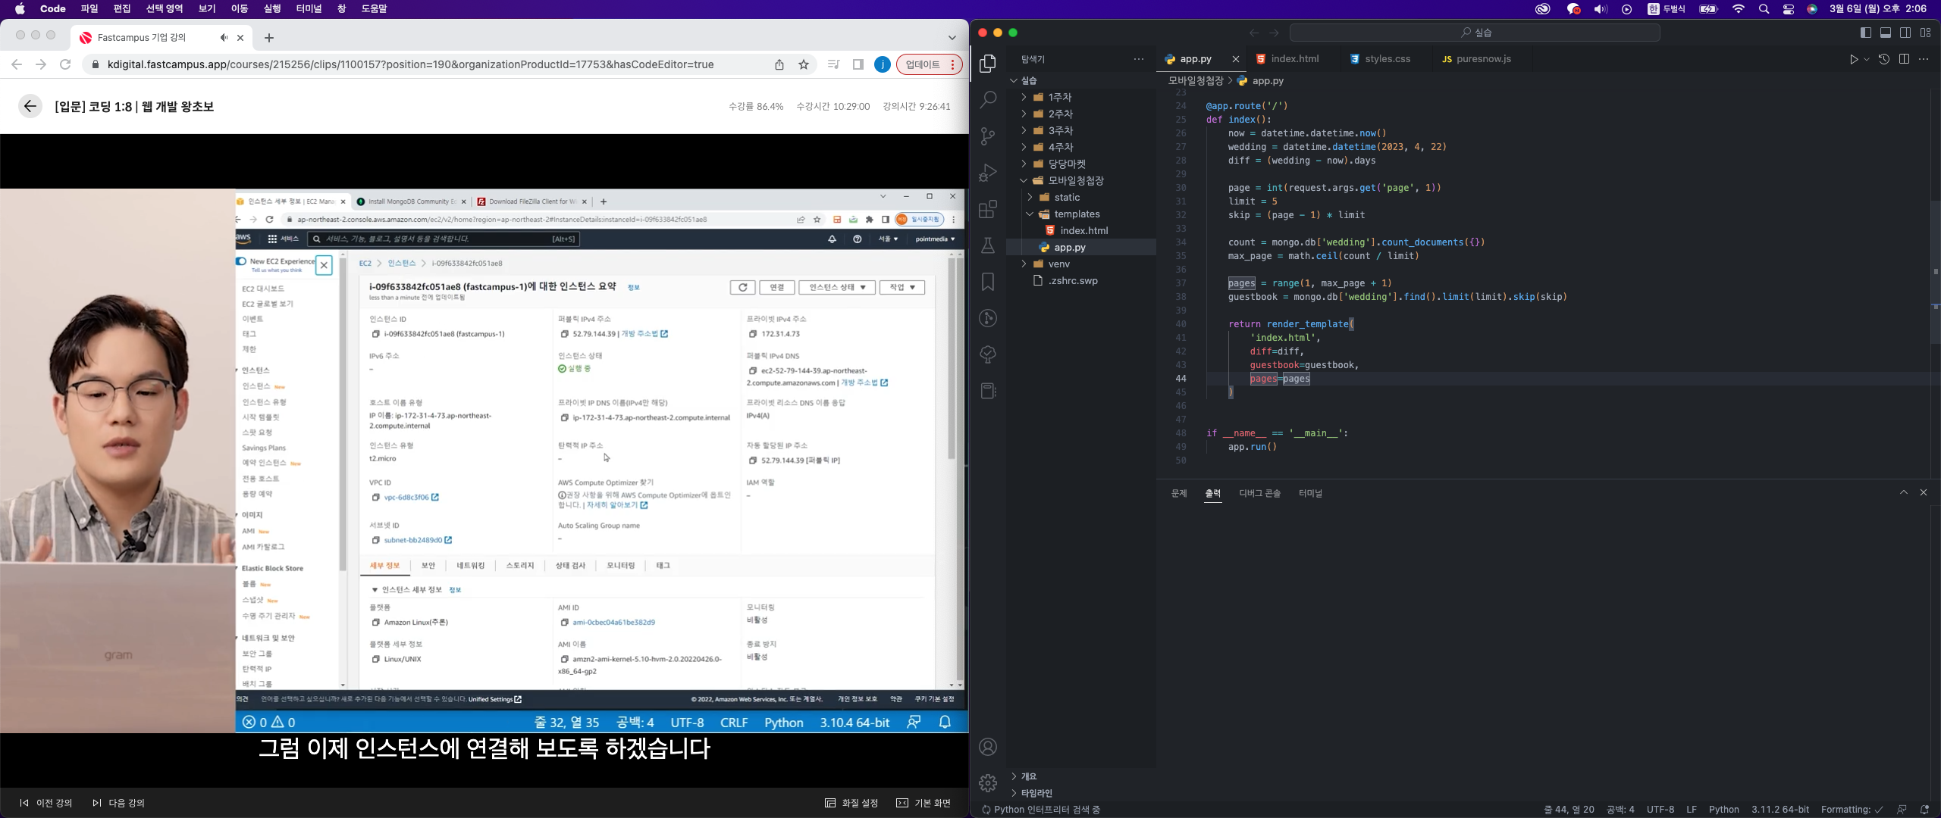This screenshot has width=1941, height=818.
Task: Run the Python file with play button
Action: coord(1853,59)
